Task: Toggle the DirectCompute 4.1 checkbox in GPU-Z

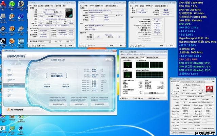Action: pyautogui.click(x=202, y=129)
